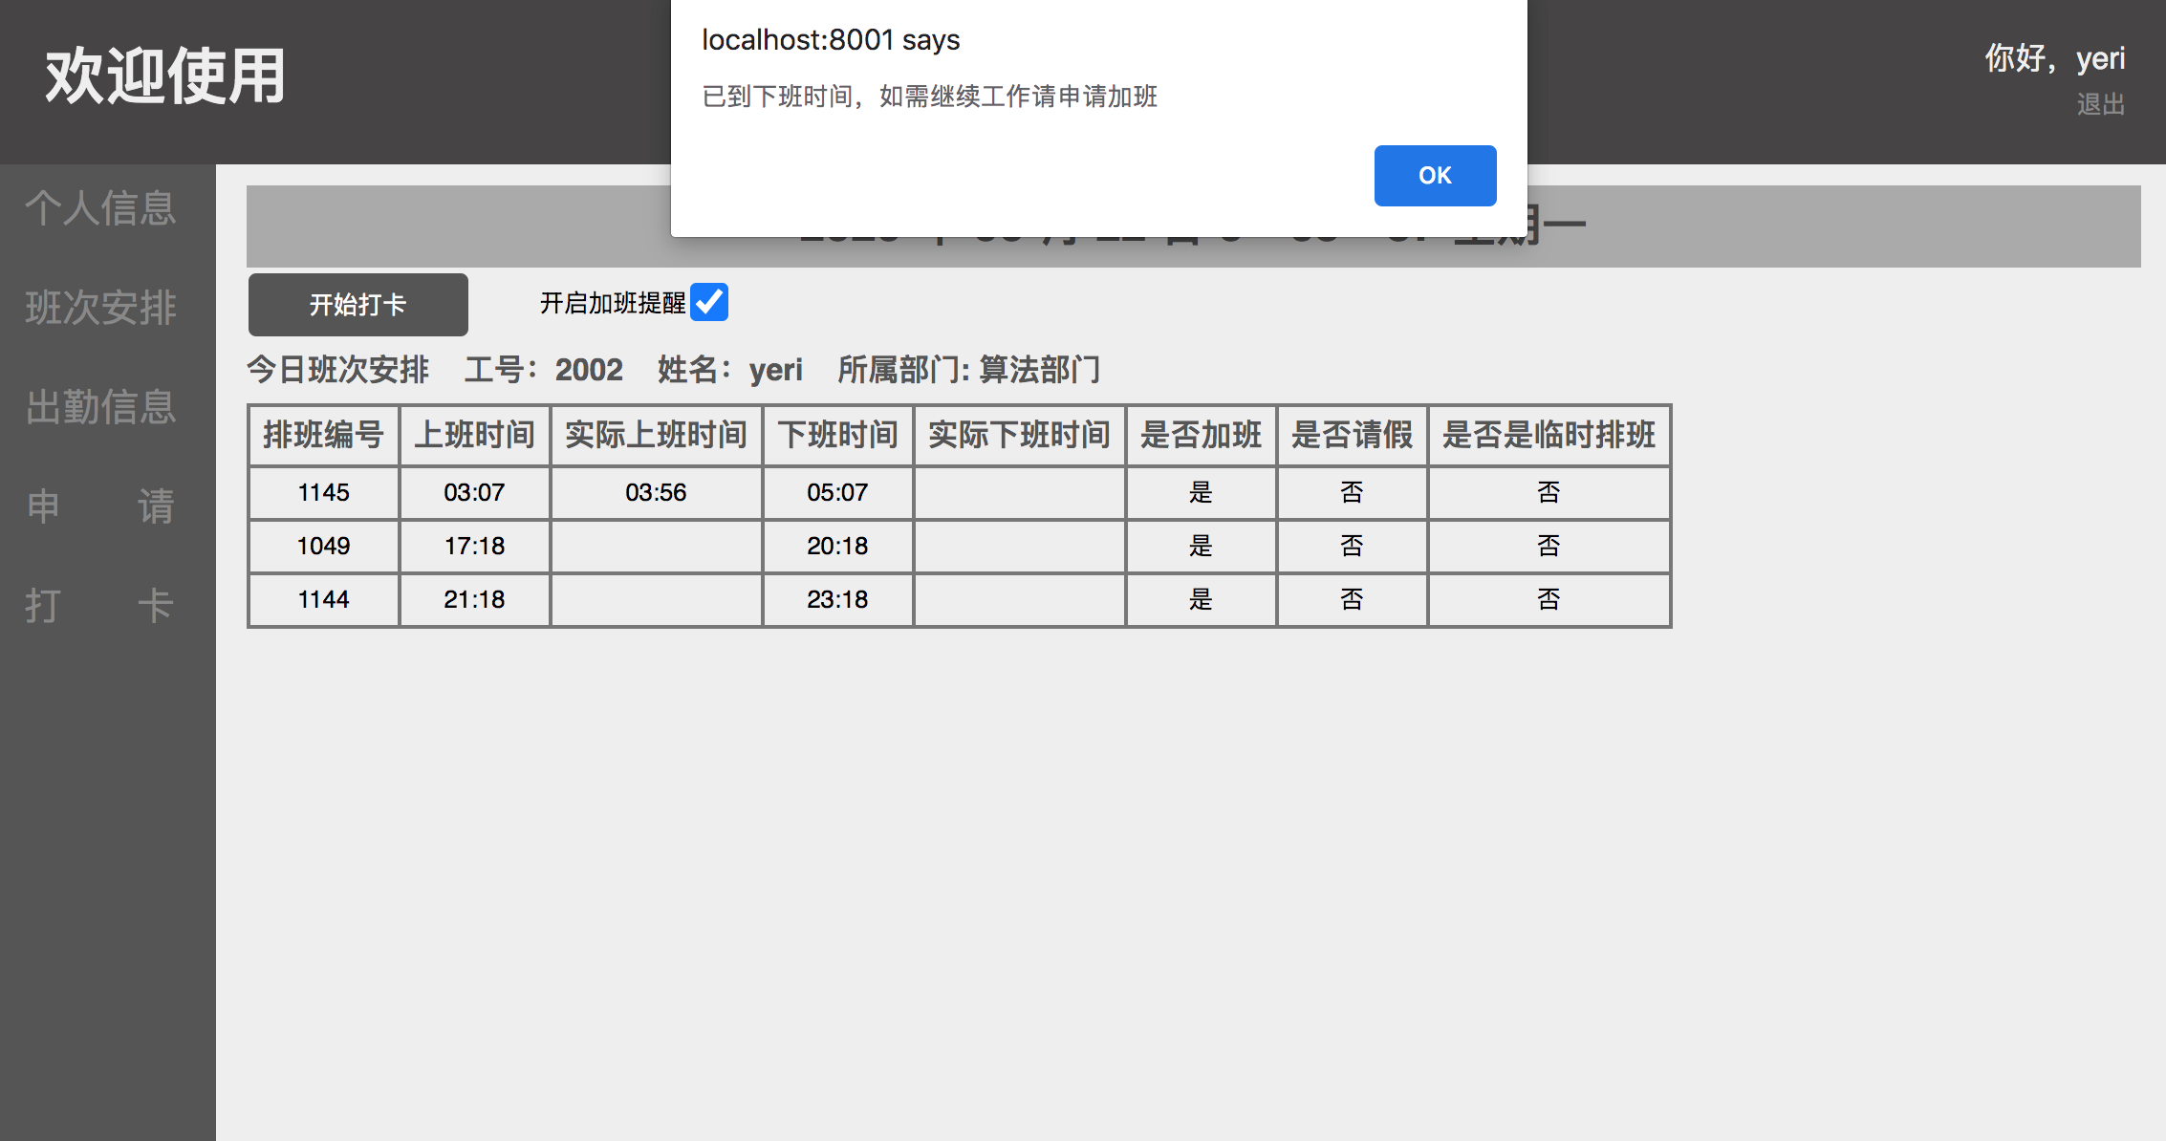This screenshot has width=2166, height=1141.
Task: Open the 打卡 clock-in sidebar item
Action: pos(101,606)
